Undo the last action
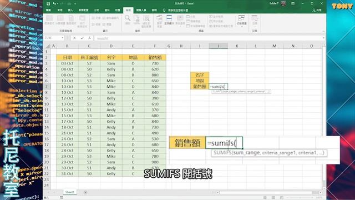Viewport: 355px width, 200px height. click(54, 4)
